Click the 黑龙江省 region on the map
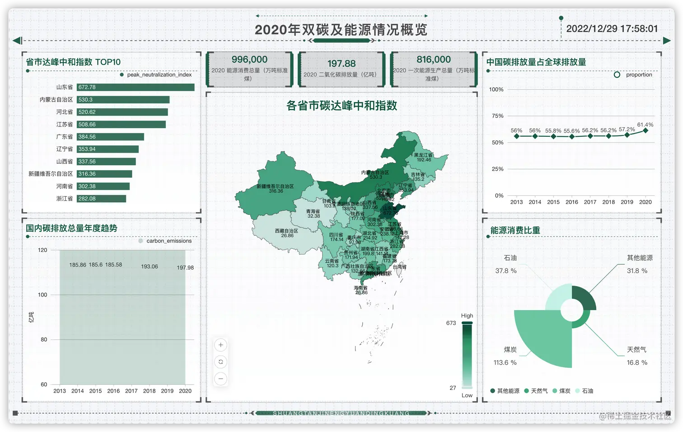This screenshot has height=432, width=683. 424,157
